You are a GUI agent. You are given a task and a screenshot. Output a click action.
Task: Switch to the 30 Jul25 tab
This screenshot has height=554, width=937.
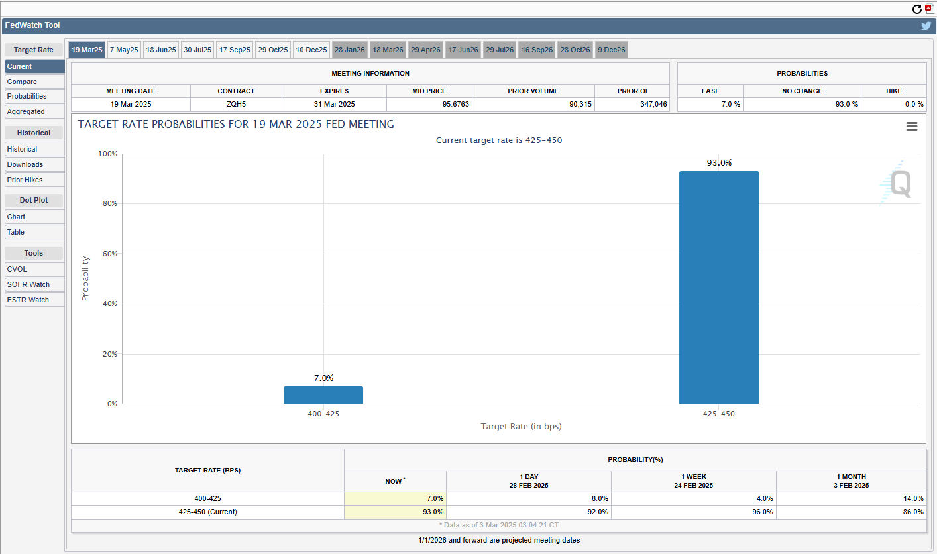point(197,50)
